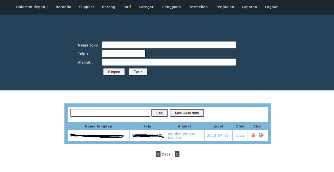This screenshot has width=334, height=172.
Task: Click the Nama lengkap column header
Action: pyautogui.click(x=98, y=126)
